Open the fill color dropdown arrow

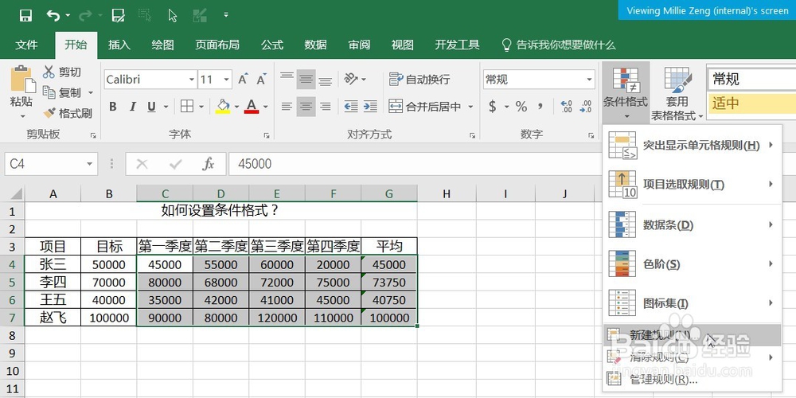(x=236, y=107)
